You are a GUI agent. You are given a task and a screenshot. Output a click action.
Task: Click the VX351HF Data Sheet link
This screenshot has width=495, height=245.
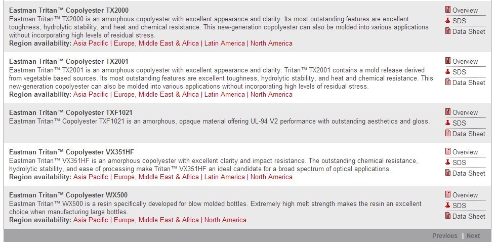(x=469, y=173)
